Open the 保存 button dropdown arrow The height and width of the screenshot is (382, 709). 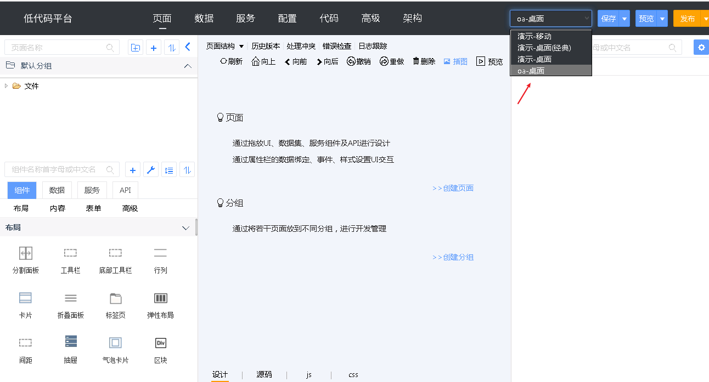(624, 18)
